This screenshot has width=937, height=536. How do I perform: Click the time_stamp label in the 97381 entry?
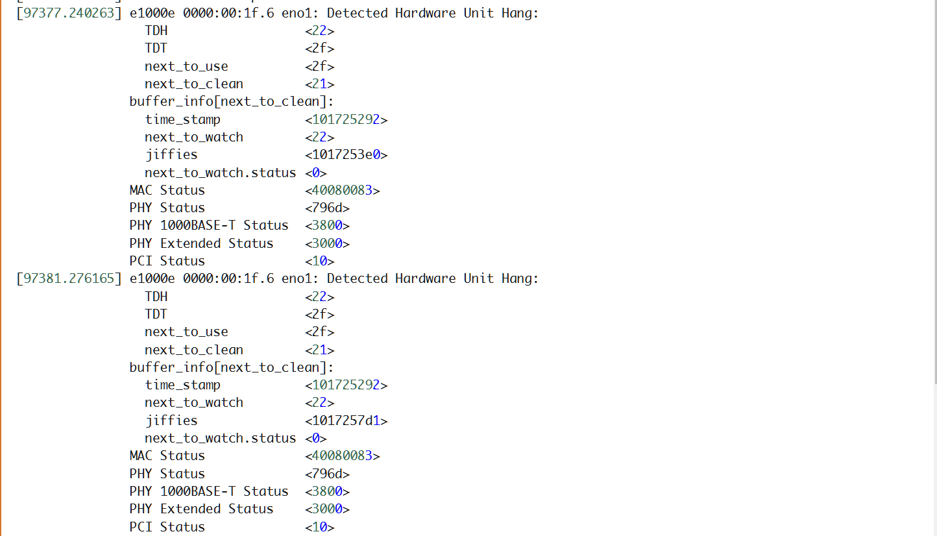point(182,385)
